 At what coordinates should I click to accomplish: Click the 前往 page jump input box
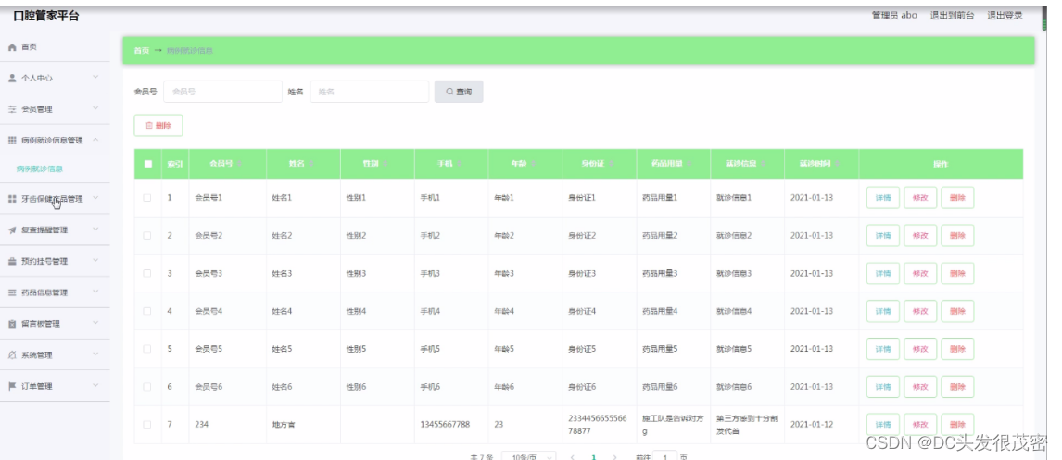664,456
